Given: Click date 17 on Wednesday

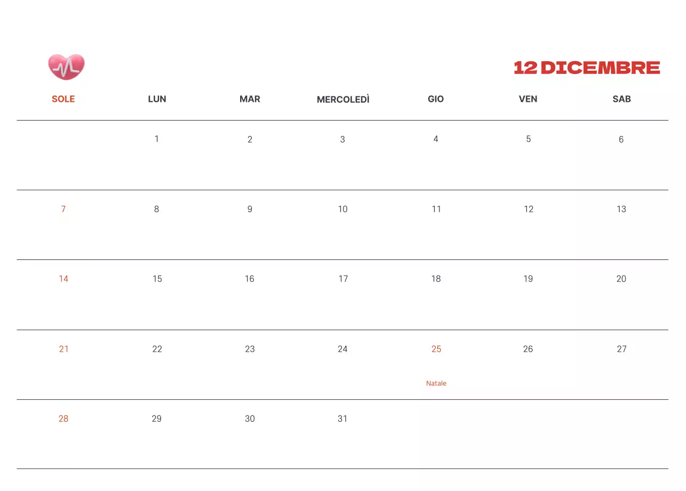Looking at the screenshot, I should tap(343, 279).
